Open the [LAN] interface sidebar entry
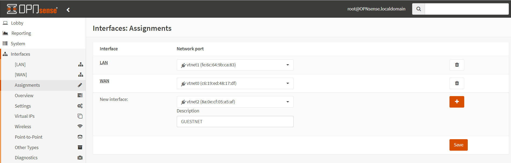Viewport: 511px width, 163px height. 20,65
